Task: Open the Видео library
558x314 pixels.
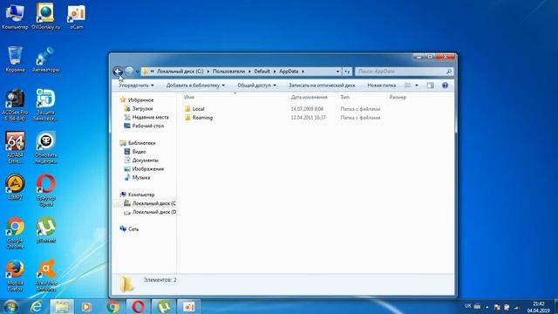Action: (139, 152)
